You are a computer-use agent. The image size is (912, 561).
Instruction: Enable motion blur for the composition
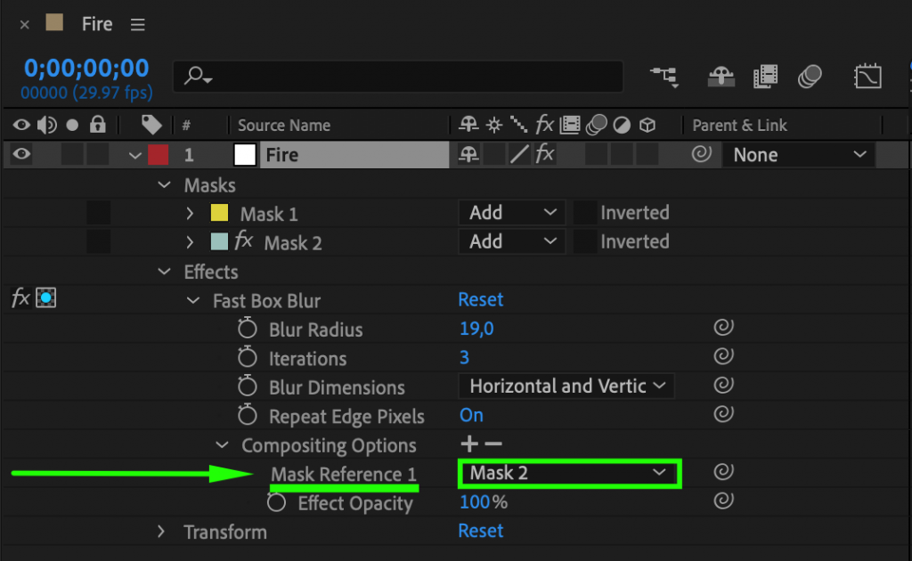coord(808,77)
